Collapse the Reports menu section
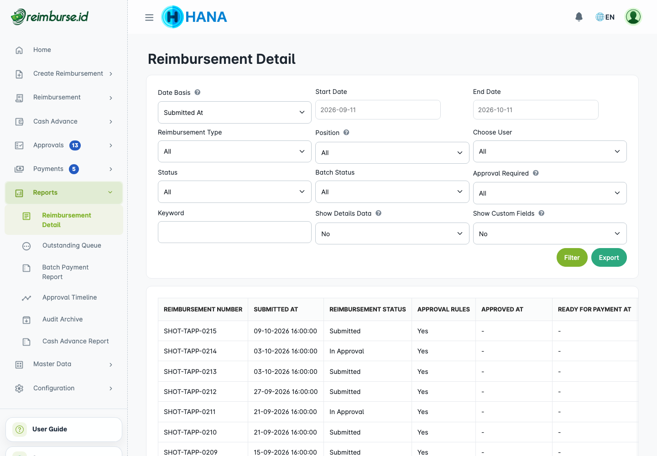This screenshot has height=456, width=657. 64,193
